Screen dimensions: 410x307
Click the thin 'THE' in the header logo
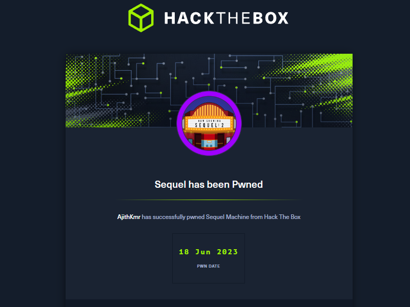click(234, 18)
